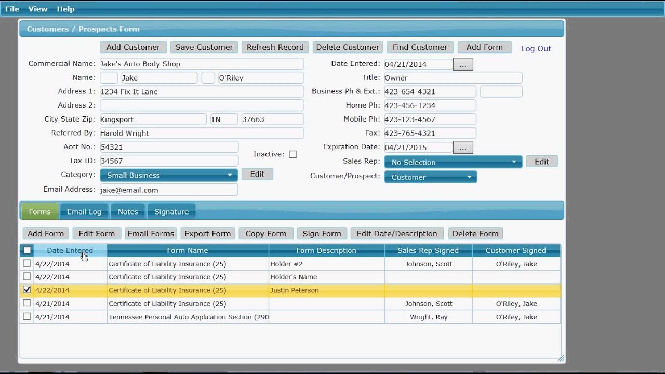The image size is (665, 374).
Task: Open the Sales Rep dropdown
Action: pos(453,162)
